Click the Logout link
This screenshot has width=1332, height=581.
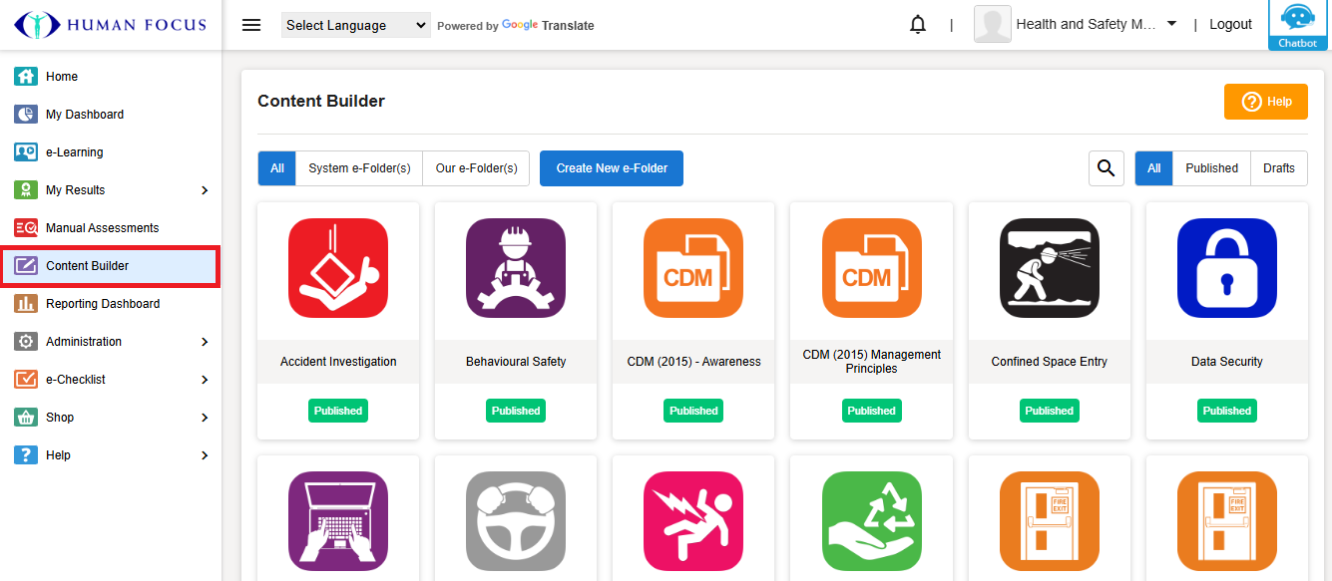[x=1230, y=24]
